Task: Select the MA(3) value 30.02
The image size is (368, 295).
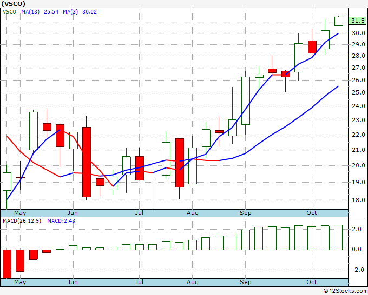Action: 89,12
